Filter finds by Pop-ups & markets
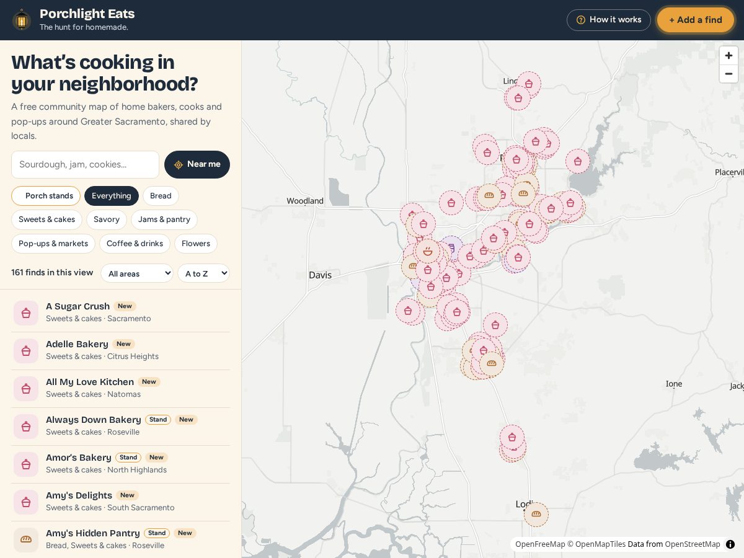The height and width of the screenshot is (558, 744). [x=53, y=244]
